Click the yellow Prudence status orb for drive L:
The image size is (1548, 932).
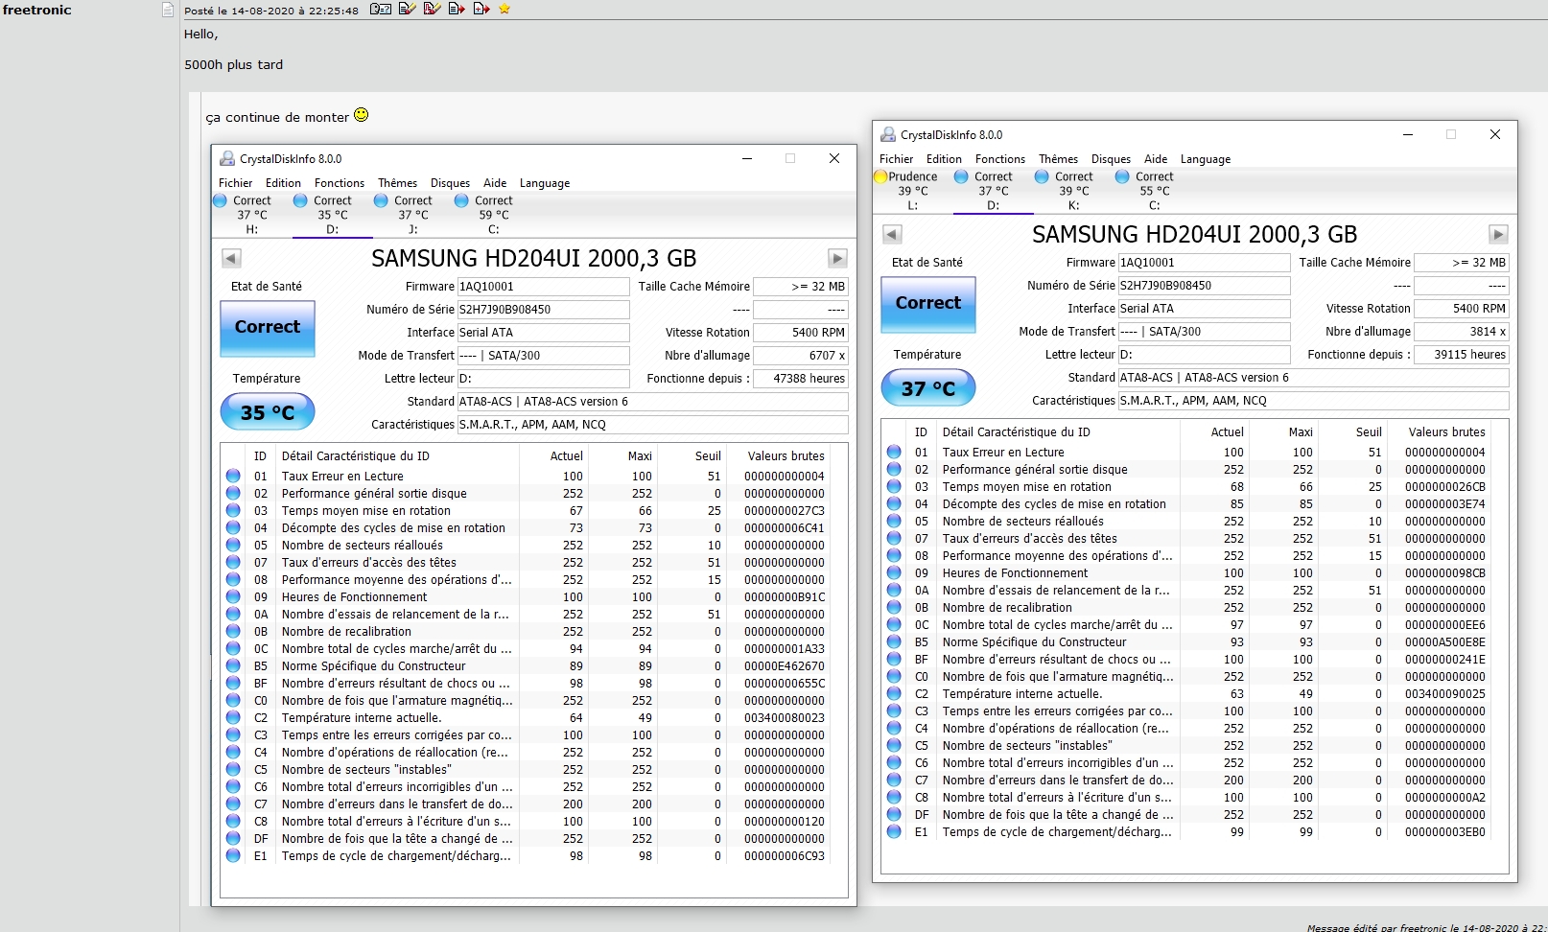point(880,176)
